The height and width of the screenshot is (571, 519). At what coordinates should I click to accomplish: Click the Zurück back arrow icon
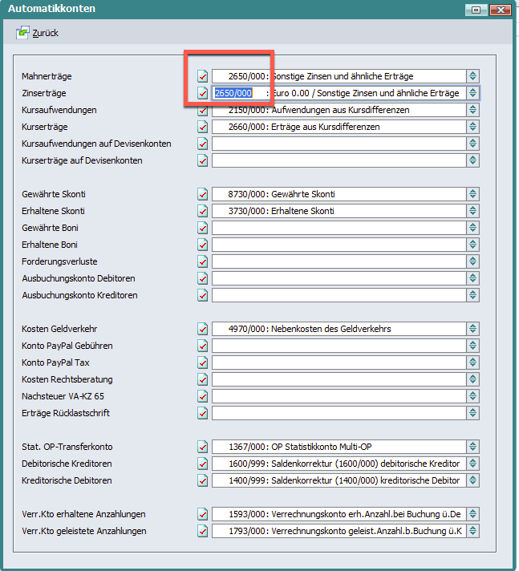coord(22,34)
